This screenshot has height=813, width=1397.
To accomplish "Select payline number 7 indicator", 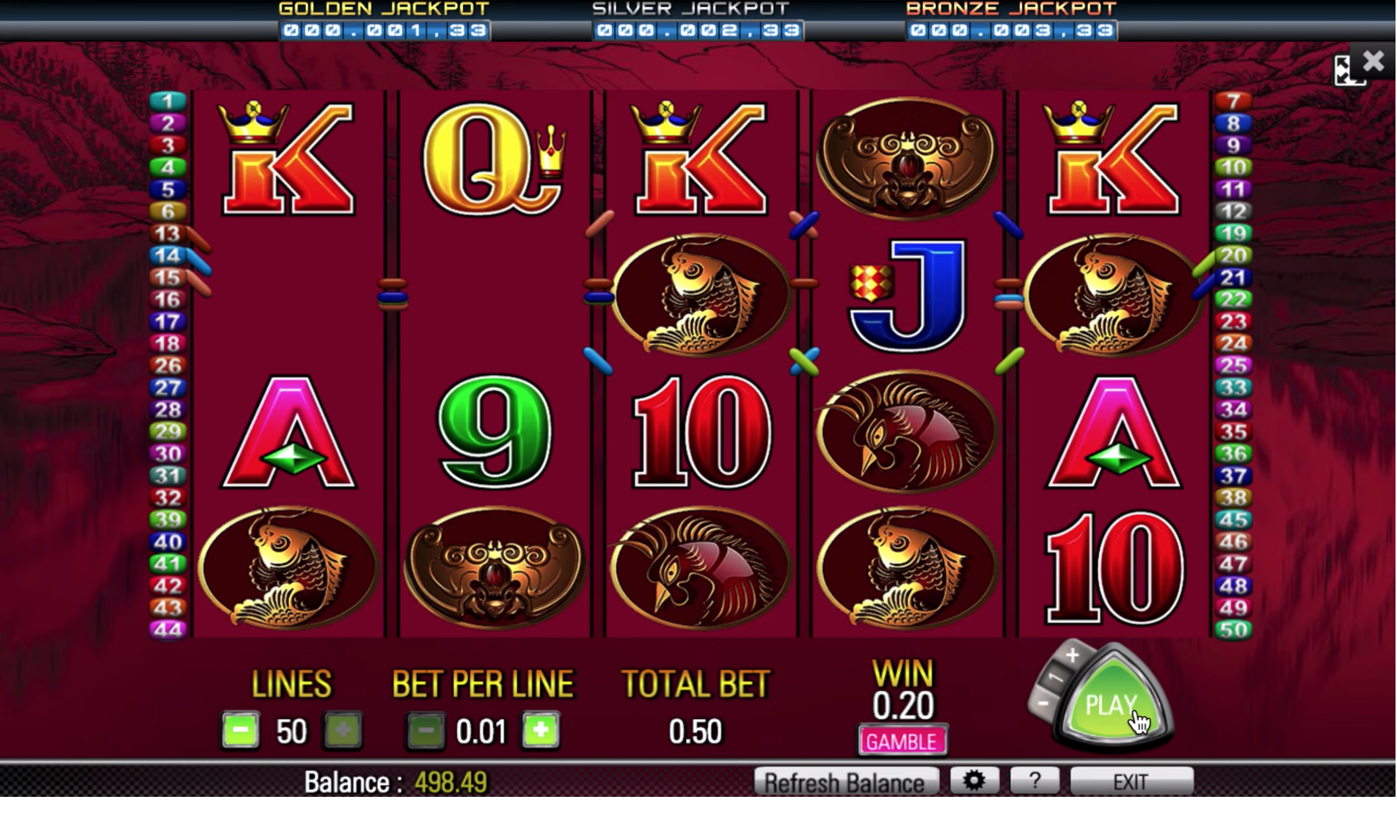I will click(x=1233, y=101).
